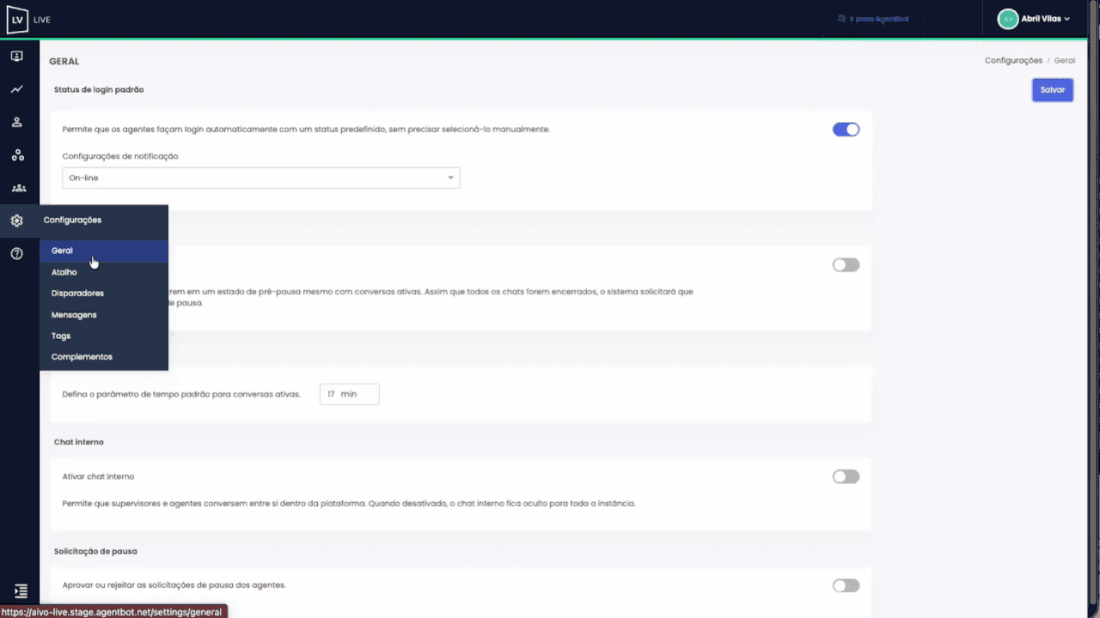This screenshot has width=1100, height=618.
Task: Open Mensagens from settings menu
Action: [x=104, y=315]
